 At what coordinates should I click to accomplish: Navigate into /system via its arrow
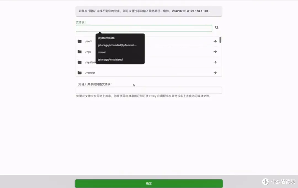pyautogui.click(x=215, y=62)
